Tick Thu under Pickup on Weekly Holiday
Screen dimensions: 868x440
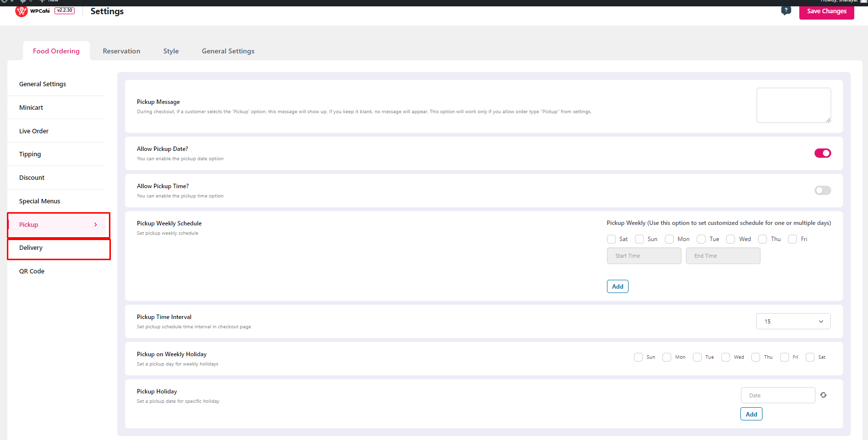(756, 357)
